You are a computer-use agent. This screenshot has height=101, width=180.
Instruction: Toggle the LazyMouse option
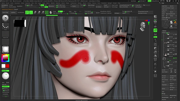coord(5,87)
